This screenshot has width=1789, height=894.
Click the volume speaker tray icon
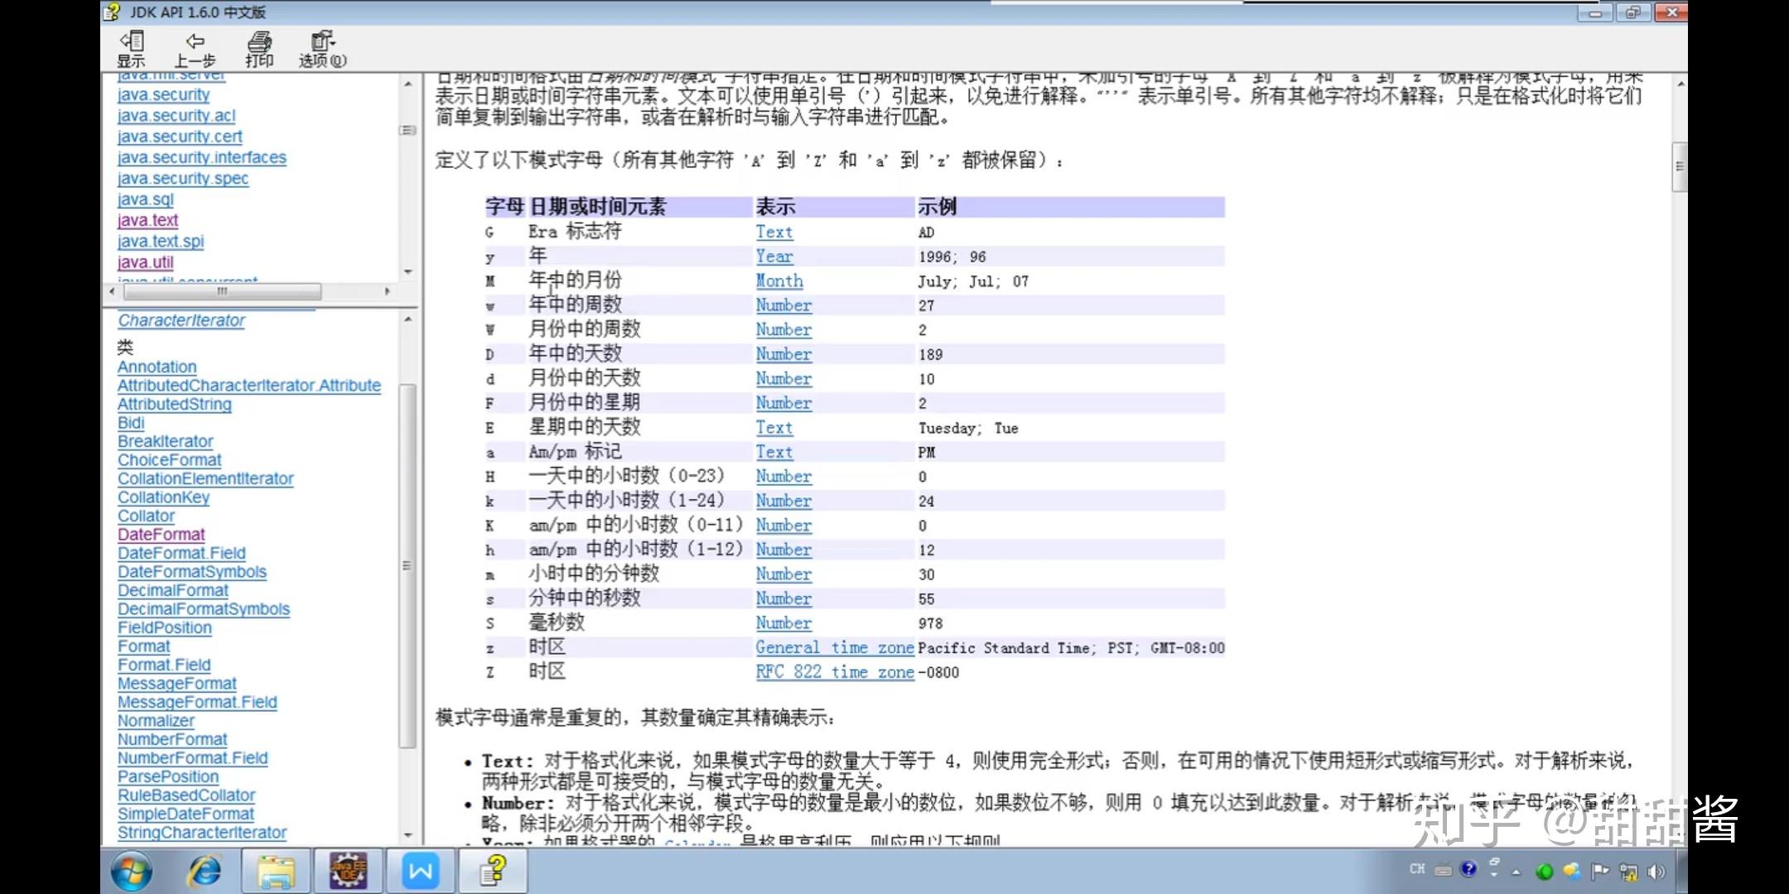click(1656, 871)
